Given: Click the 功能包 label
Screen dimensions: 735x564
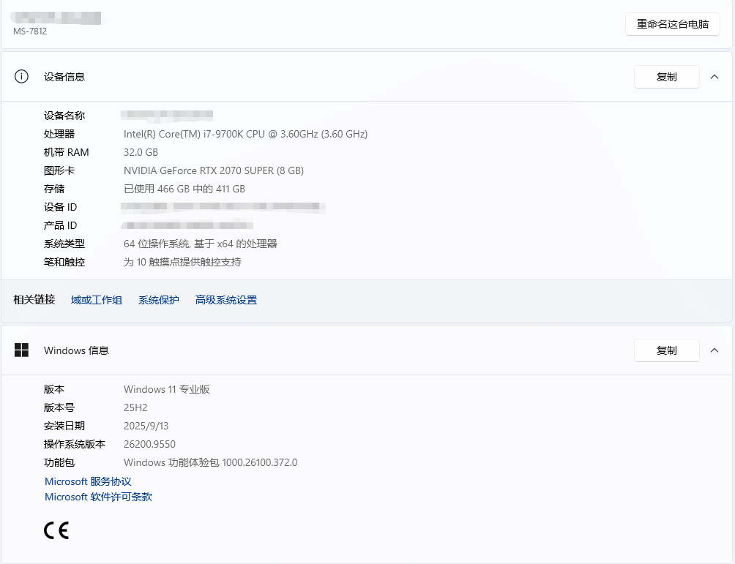Looking at the screenshot, I should click(x=59, y=462).
